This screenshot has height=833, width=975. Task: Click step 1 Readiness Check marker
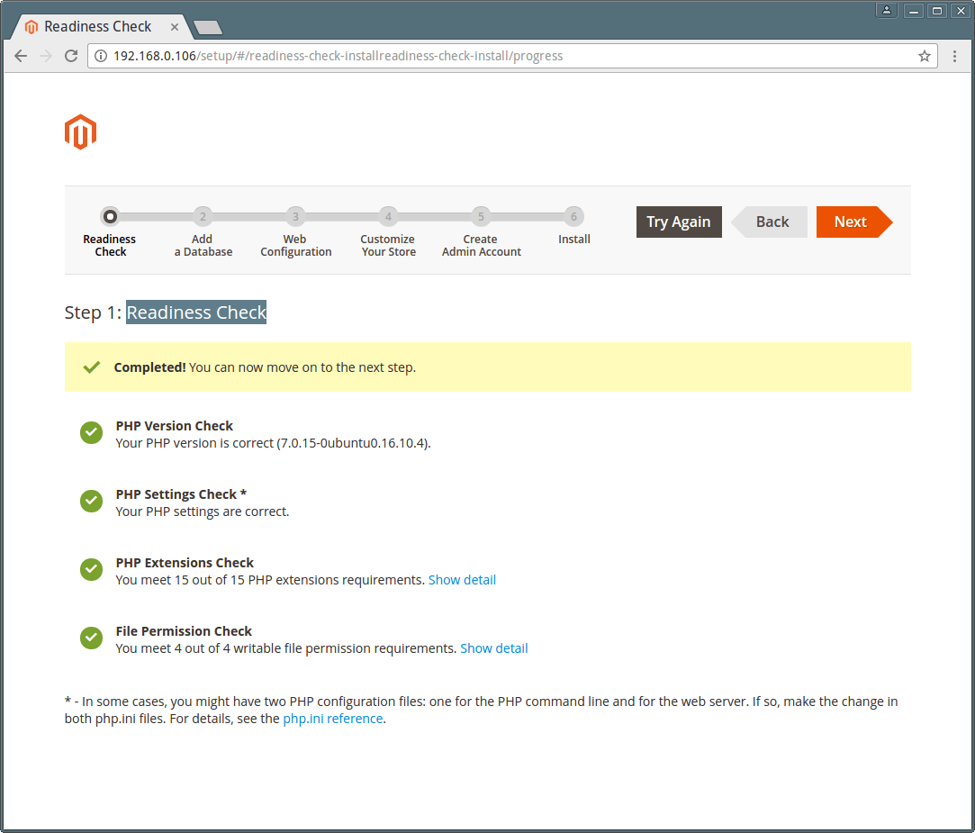(x=110, y=216)
